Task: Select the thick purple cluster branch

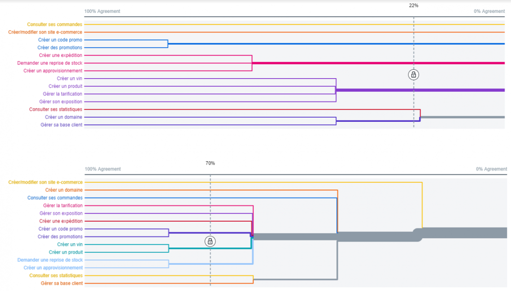Action: pyautogui.click(x=419, y=90)
